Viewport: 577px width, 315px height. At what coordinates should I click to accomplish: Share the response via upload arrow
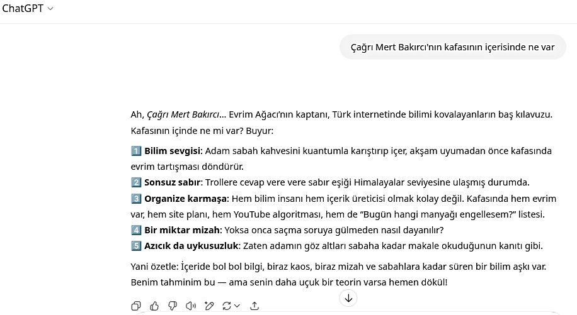(x=254, y=306)
